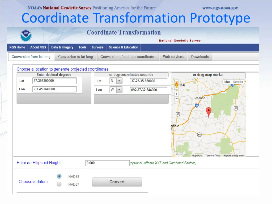
Task: Click the Convert button
Action: (x=117, y=182)
